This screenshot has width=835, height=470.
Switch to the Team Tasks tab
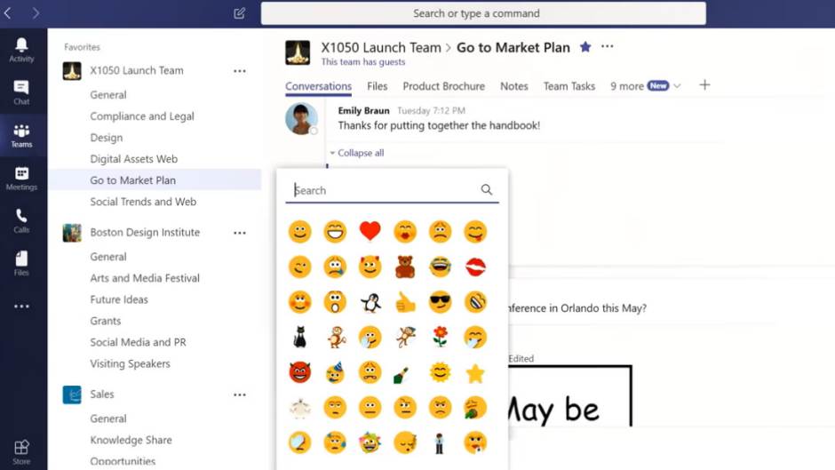569,86
